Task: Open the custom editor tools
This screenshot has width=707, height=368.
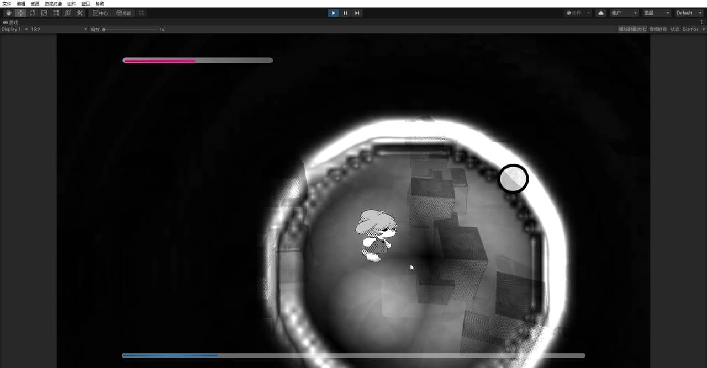Action: point(80,13)
